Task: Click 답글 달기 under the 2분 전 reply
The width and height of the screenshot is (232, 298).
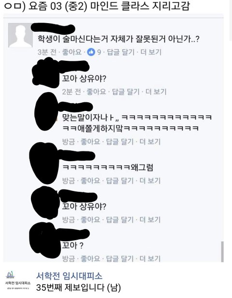Action: pyautogui.click(x=126, y=92)
